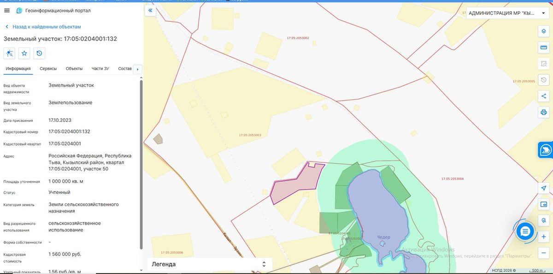Show more tabs with right arrow

click(137, 69)
